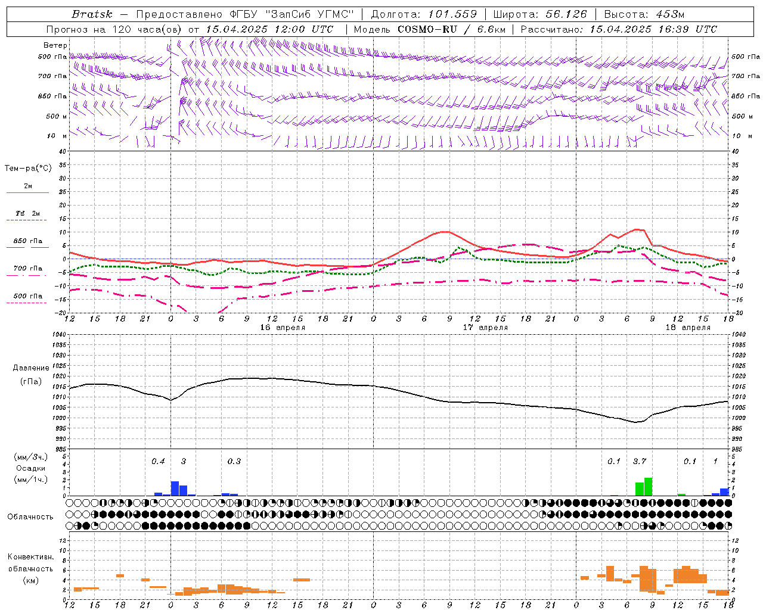Click the "0.3" precipitation total
The image size is (763, 610).
[x=234, y=461]
